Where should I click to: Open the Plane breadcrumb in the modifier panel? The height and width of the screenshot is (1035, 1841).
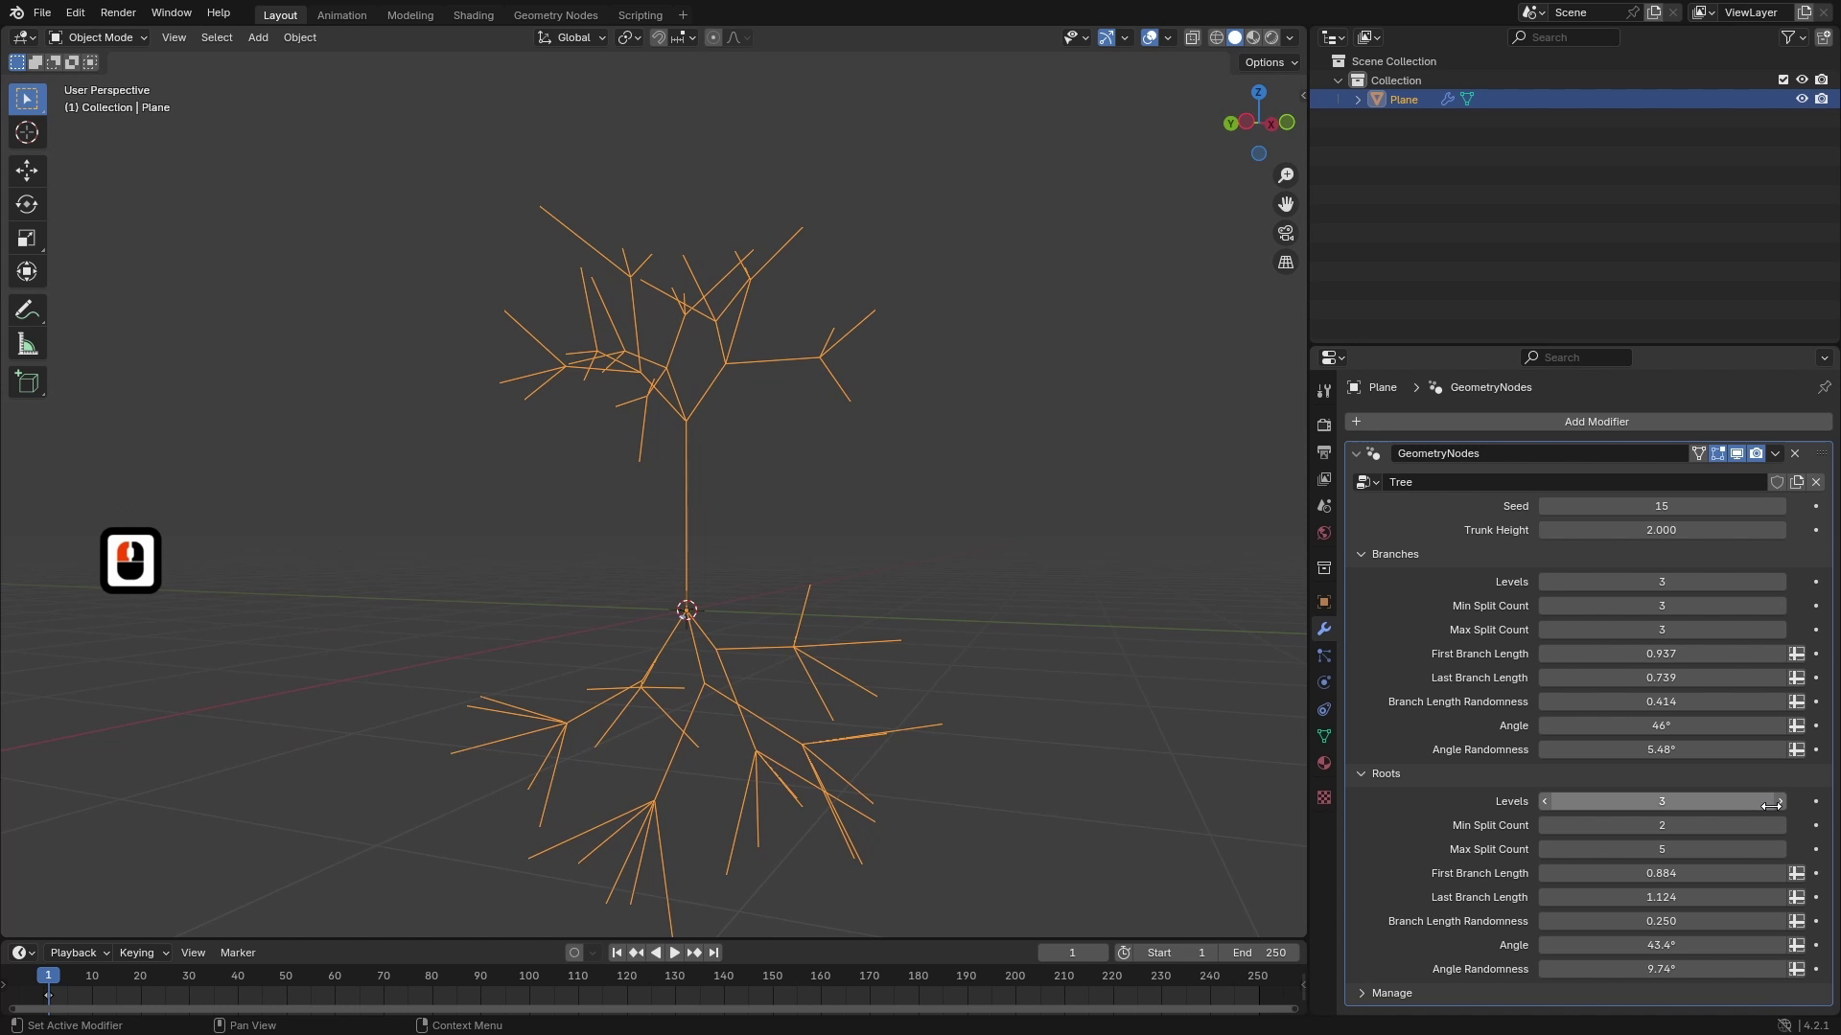(x=1381, y=387)
